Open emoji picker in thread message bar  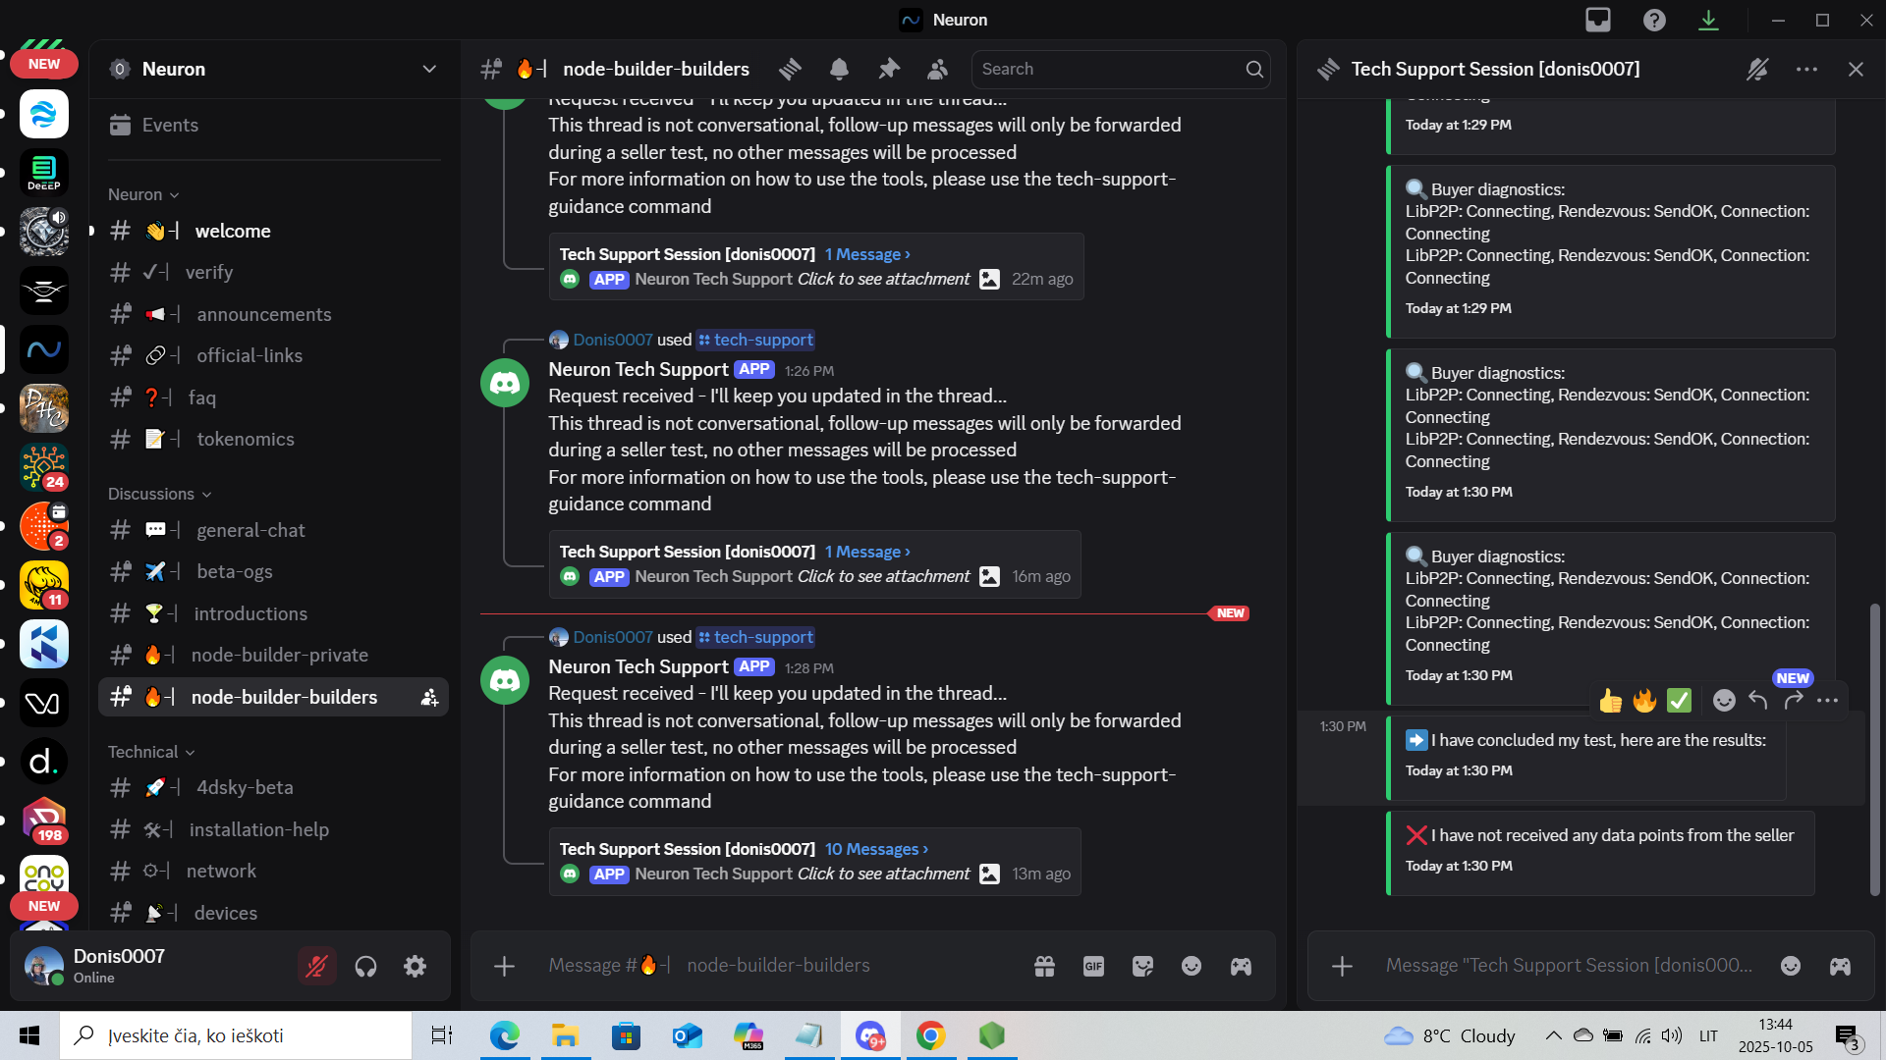tap(1791, 966)
